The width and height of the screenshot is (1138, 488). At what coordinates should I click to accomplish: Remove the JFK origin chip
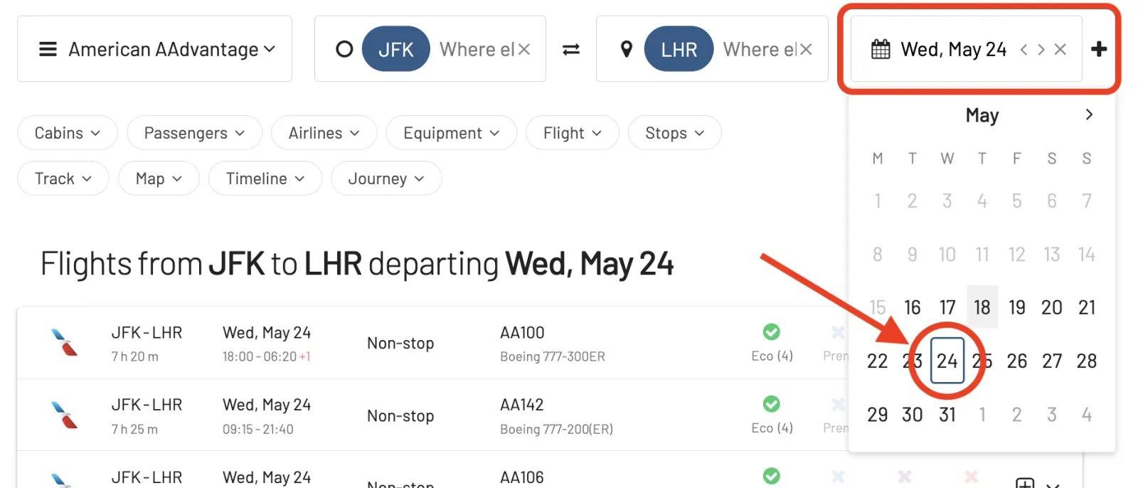395,49
